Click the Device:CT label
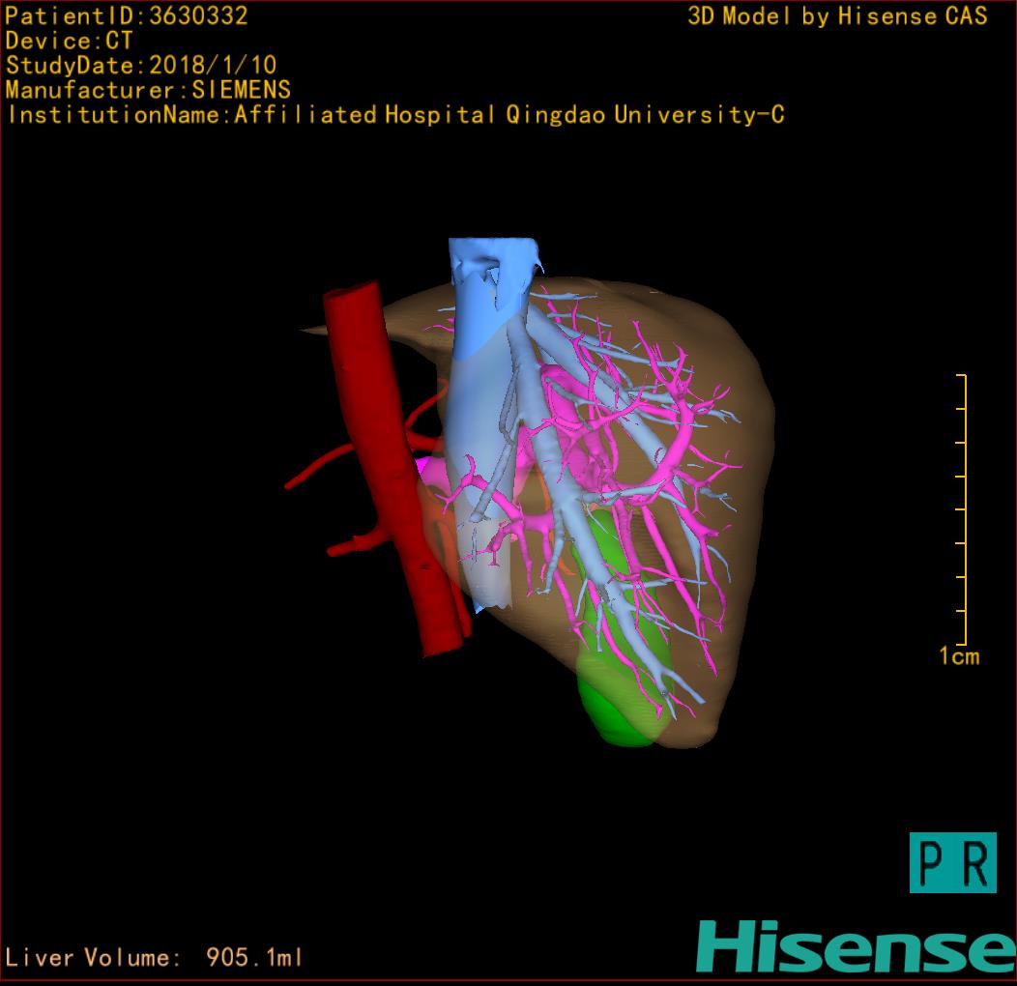This screenshot has width=1017, height=986. coord(69,41)
